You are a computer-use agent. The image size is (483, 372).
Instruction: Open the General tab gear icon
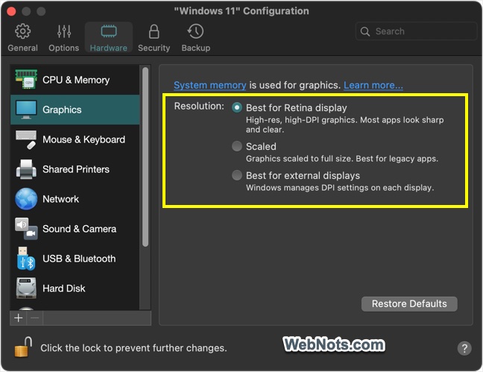pyautogui.click(x=23, y=31)
